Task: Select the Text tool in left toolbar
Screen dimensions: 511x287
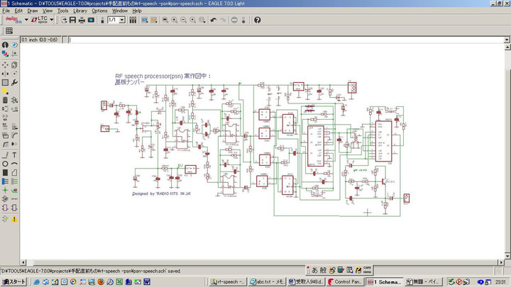Action: (14, 154)
